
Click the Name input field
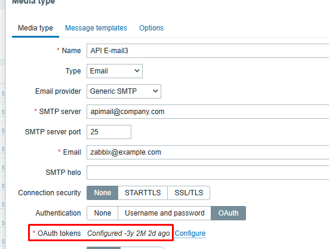point(208,51)
